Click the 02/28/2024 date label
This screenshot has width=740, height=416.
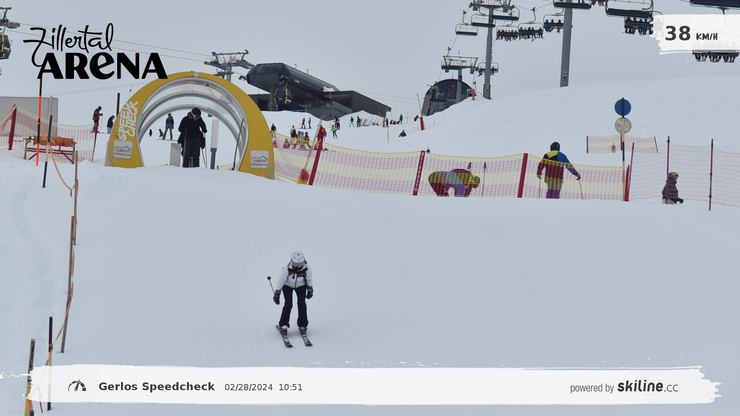coord(249,387)
